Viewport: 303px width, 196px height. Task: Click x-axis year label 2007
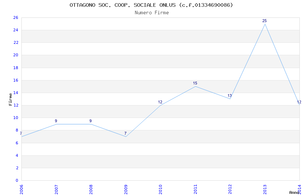(56, 190)
